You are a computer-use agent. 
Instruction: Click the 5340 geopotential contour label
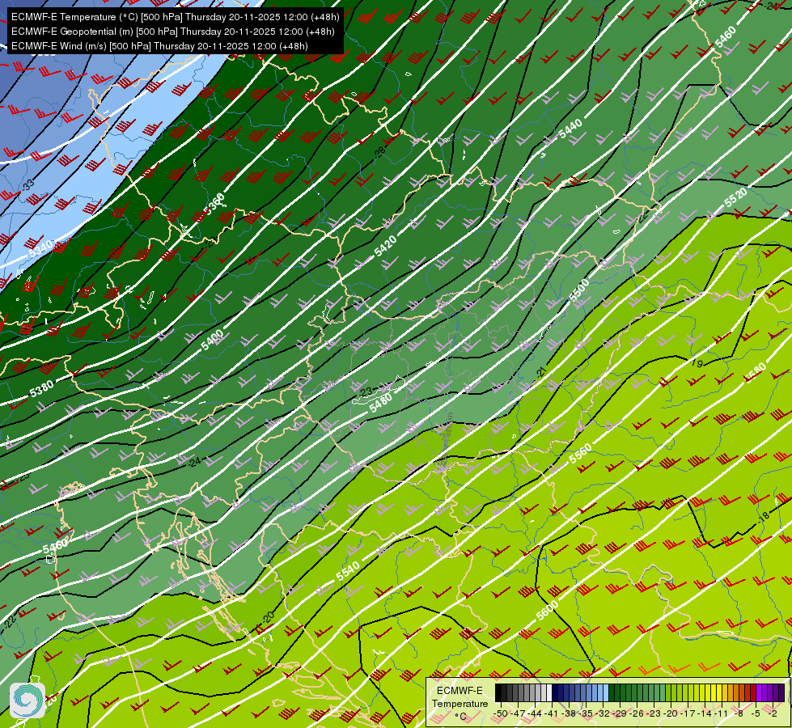(x=41, y=249)
